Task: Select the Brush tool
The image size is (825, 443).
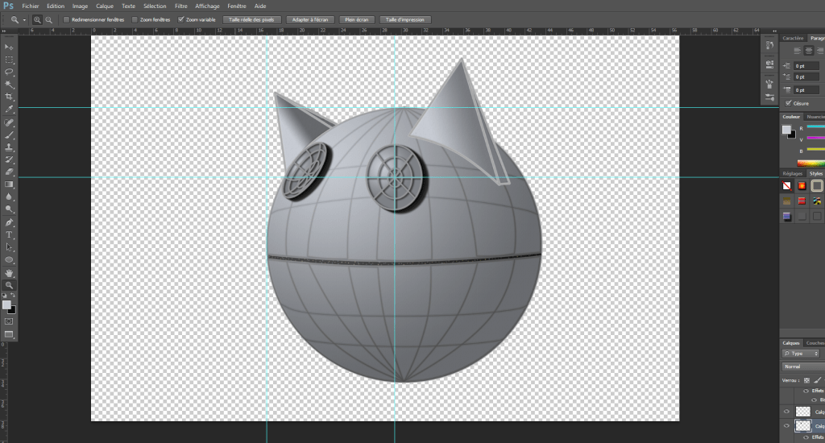Action: 10,135
